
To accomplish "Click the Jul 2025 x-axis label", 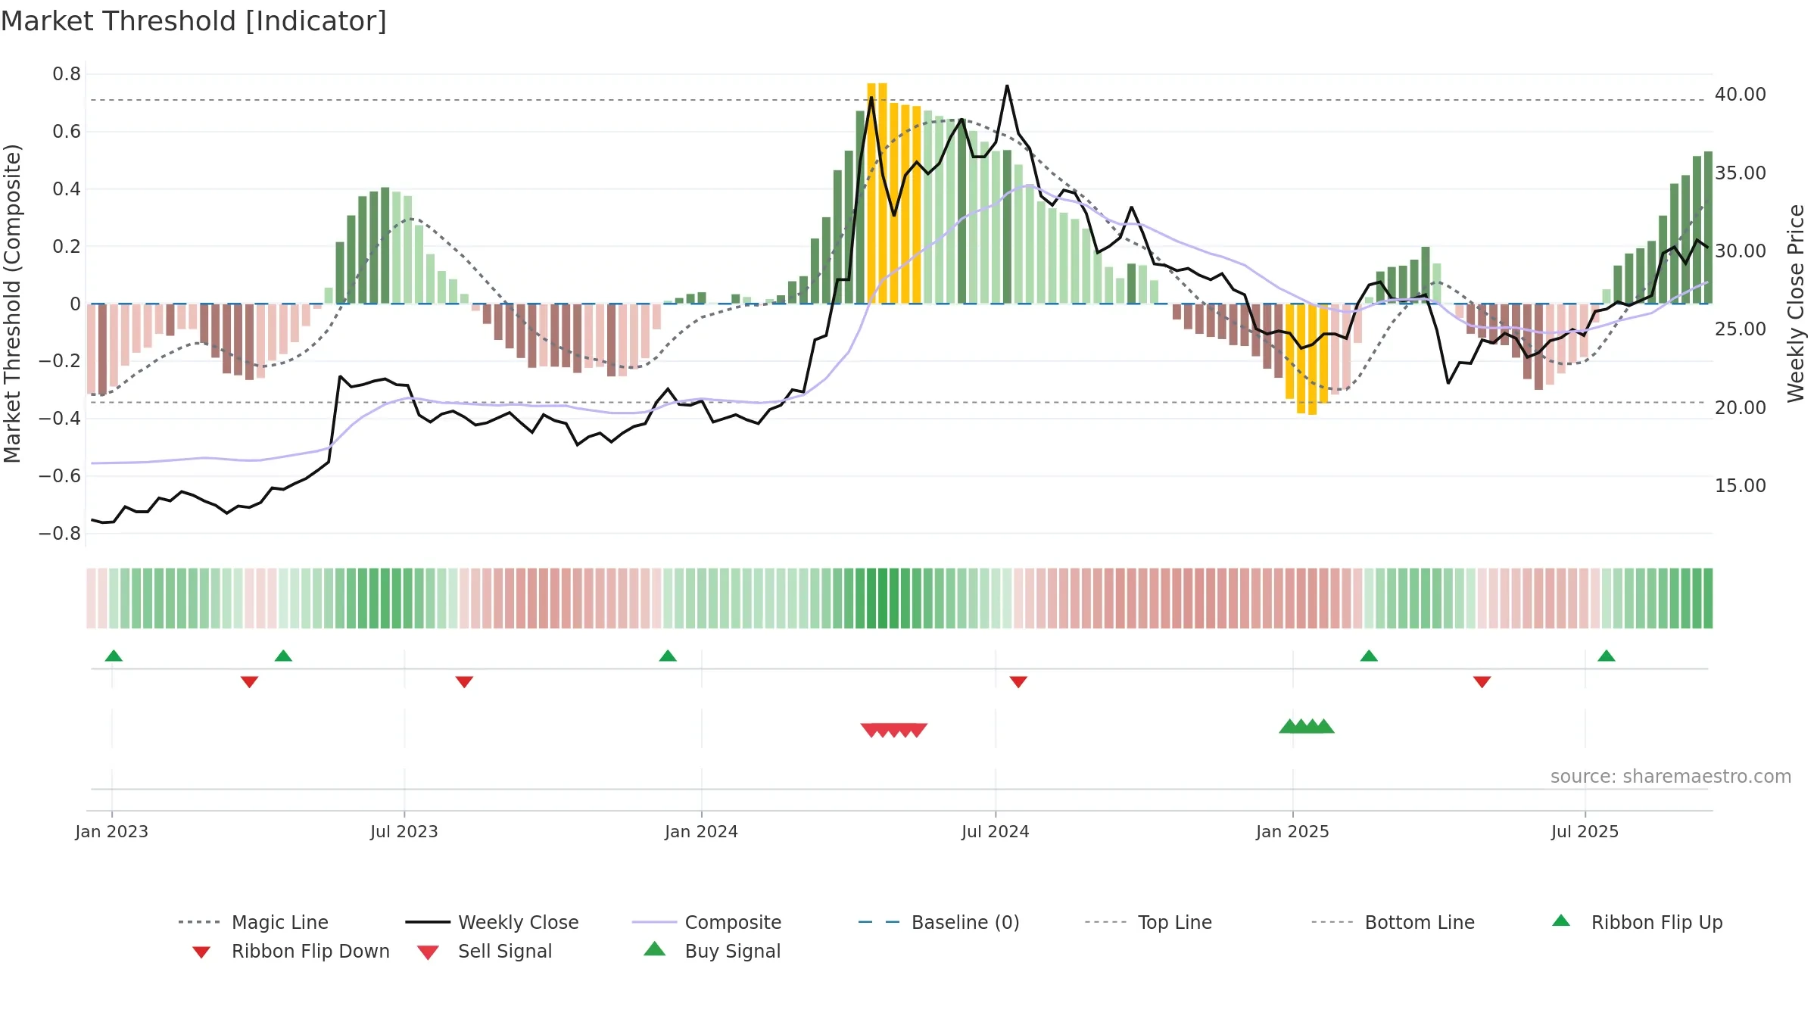I will 1585,832.
